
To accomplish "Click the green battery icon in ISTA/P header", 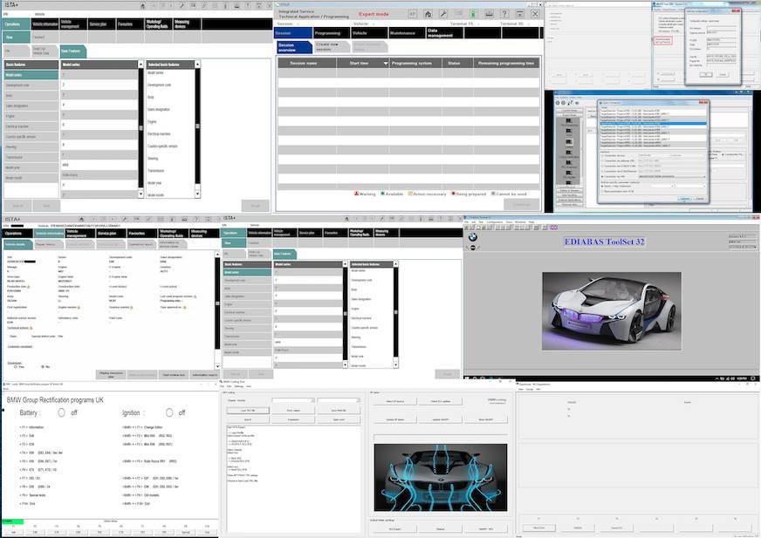I will (473, 14).
